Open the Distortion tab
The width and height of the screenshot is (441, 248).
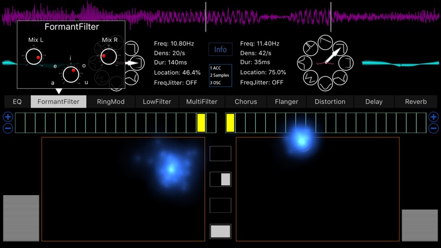pyautogui.click(x=330, y=102)
